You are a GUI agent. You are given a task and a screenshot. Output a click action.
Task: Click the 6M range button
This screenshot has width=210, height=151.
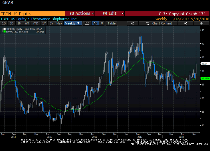(x=27, y=23)
